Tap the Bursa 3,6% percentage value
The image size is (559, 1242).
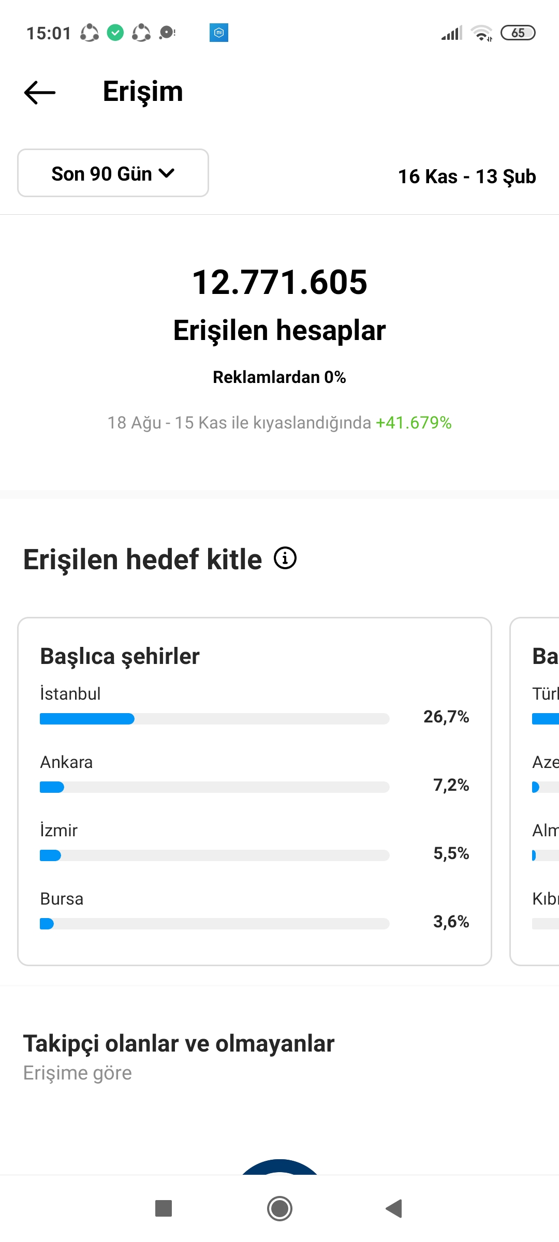451,922
